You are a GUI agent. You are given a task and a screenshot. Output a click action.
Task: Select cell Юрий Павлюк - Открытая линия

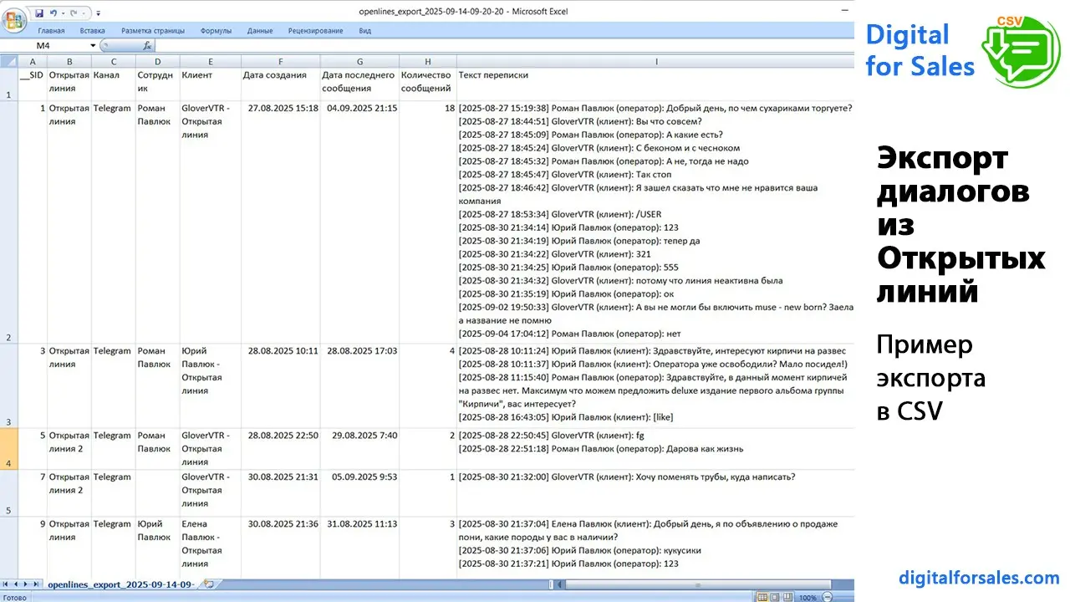pos(210,385)
